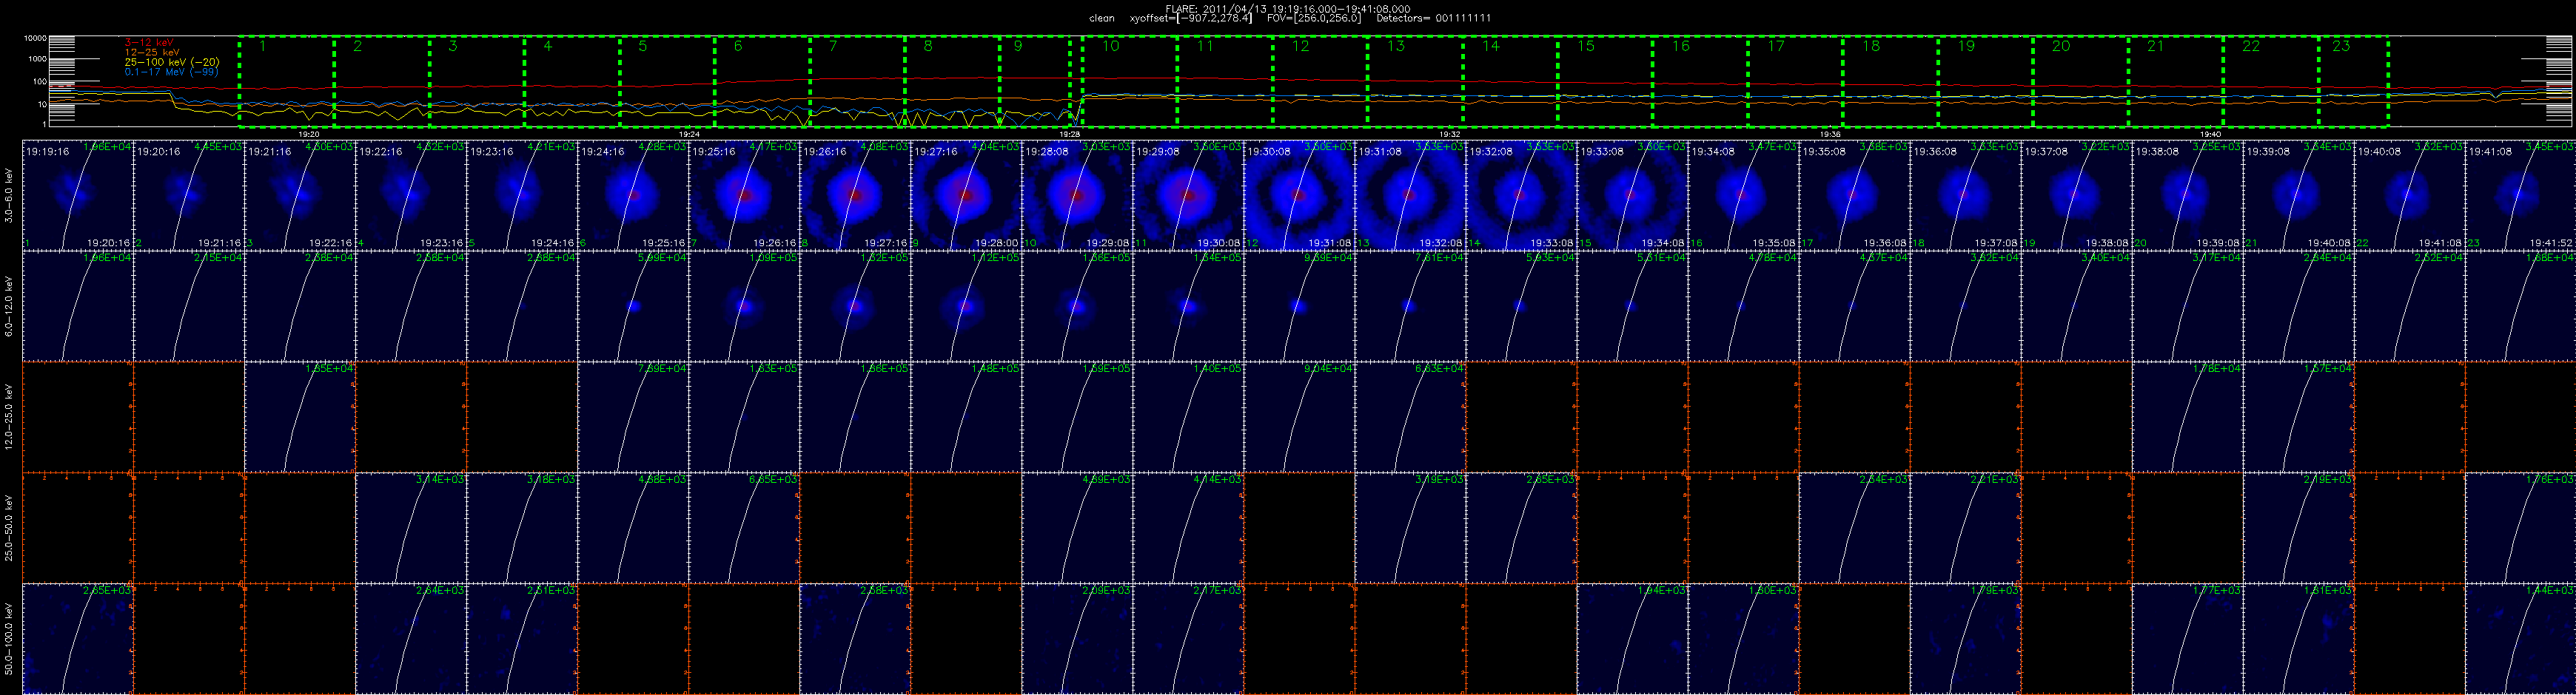Open the 3.0-6.0 keV image starting 19:19:16
Viewport: 2576px width, 695px height.
point(78,194)
